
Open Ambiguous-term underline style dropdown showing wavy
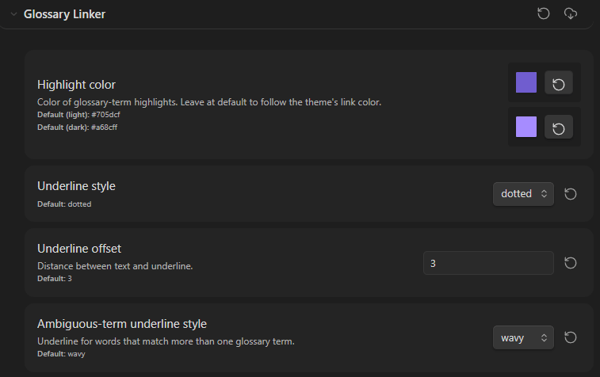click(x=523, y=337)
